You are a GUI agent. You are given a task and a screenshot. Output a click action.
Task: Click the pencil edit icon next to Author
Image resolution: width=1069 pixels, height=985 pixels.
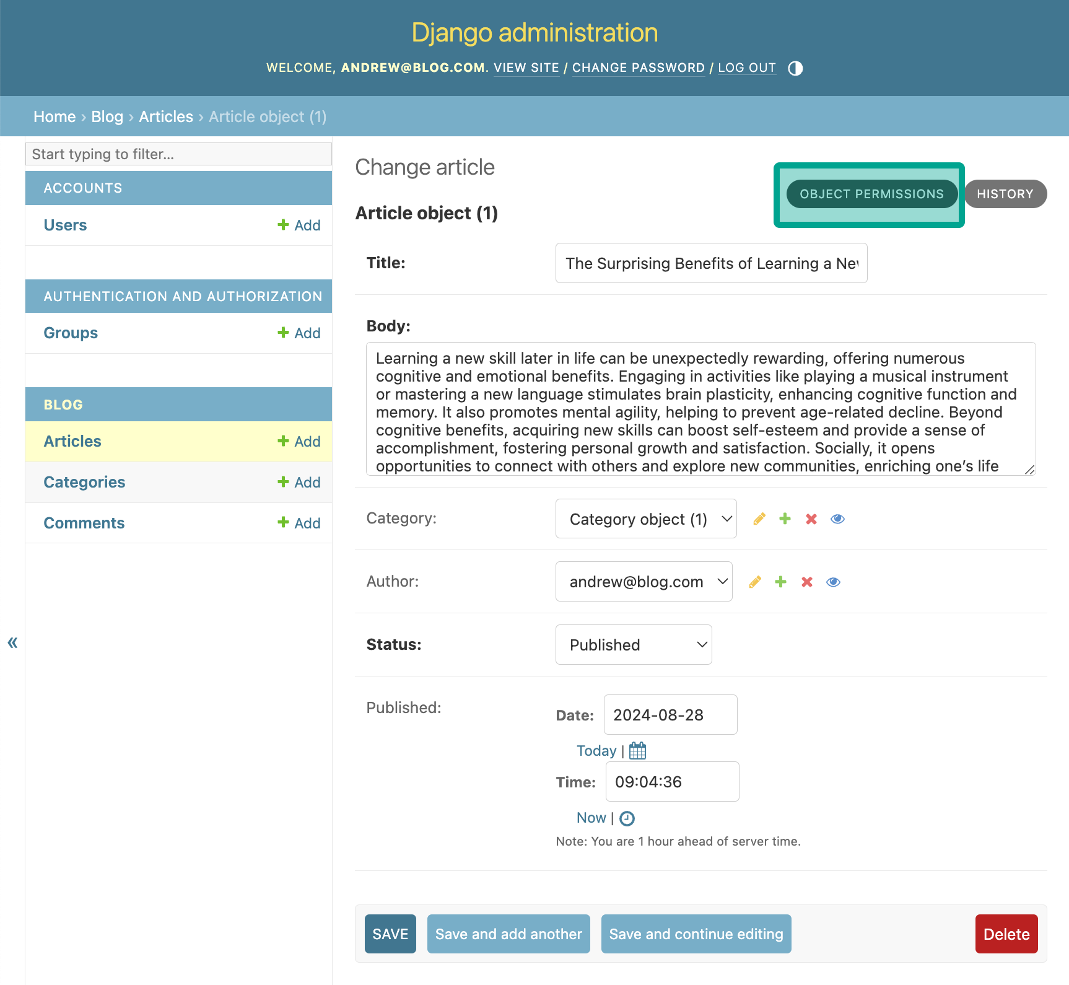754,582
